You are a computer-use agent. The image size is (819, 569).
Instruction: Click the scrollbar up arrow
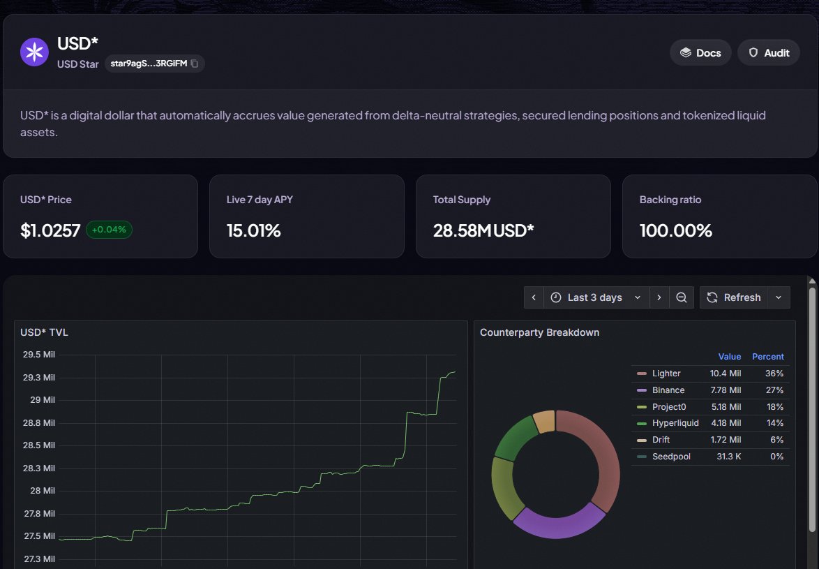(x=812, y=281)
